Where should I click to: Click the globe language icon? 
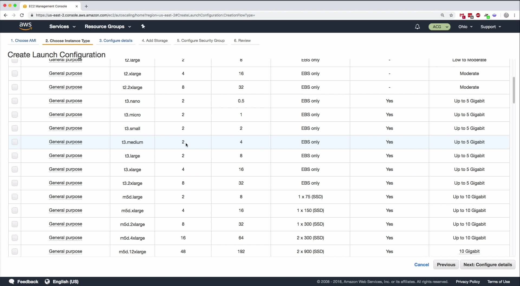(47, 281)
